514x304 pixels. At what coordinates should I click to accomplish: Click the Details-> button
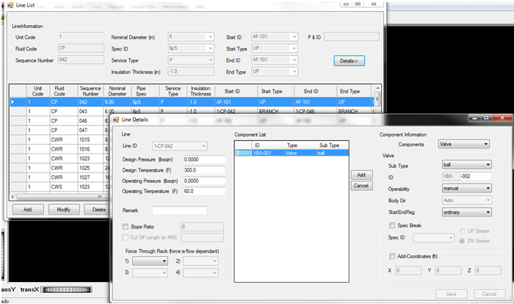pyautogui.click(x=349, y=60)
